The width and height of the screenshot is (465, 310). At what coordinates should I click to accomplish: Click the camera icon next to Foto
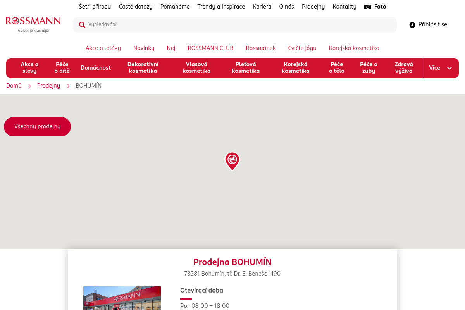coord(368,7)
